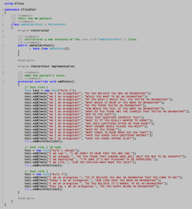Viewport: 192px width, 209px height.
Task: Collapse the class AmPatternTest block
Action: click(3, 25)
